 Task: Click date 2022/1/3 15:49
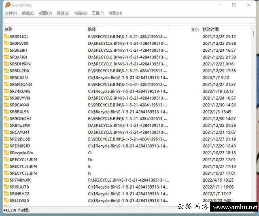point(217,112)
